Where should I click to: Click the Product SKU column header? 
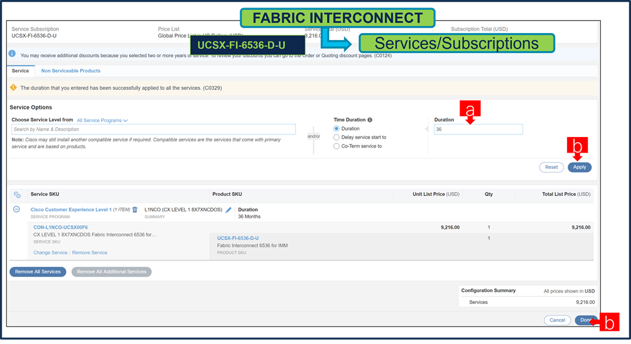227,194
